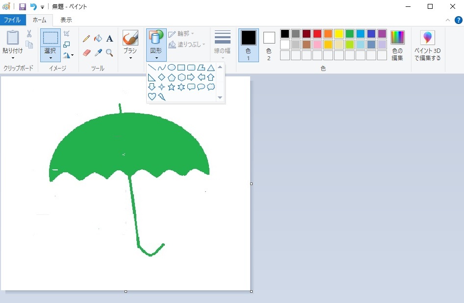
Task: Pick the red swatch in the palette
Action: point(317,34)
